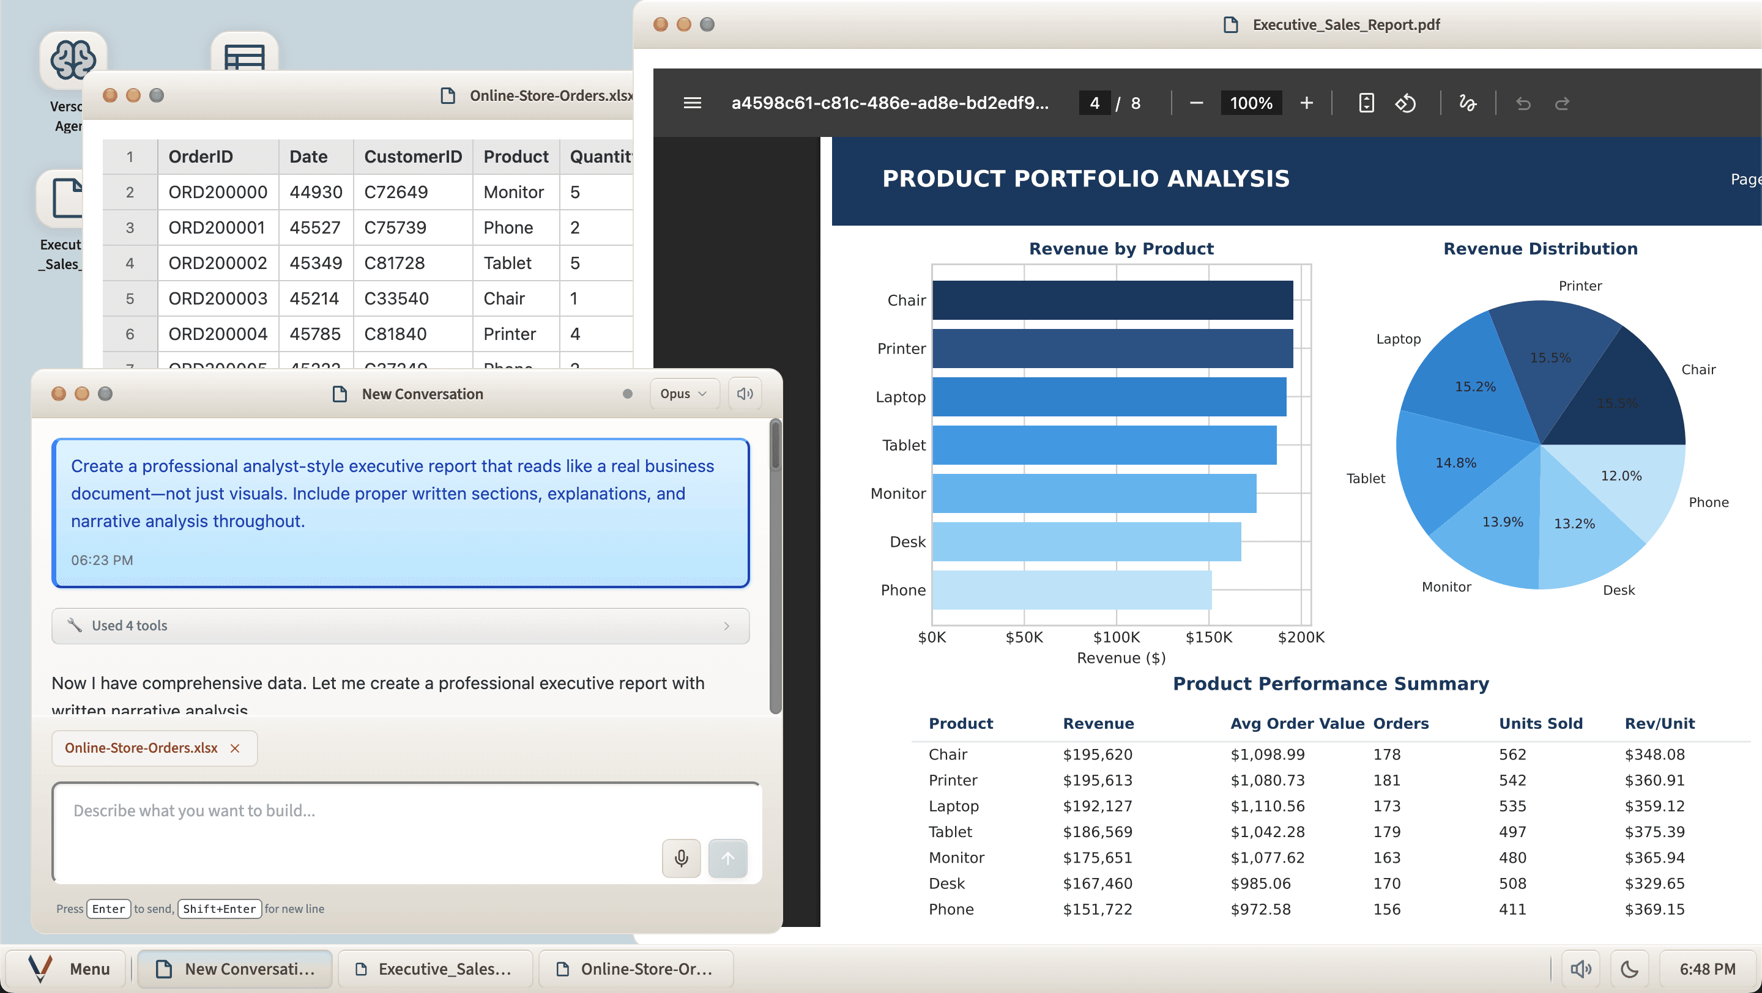Start voice input with the microphone icon
The image size is (1762, 993).
tap(680, 858)
